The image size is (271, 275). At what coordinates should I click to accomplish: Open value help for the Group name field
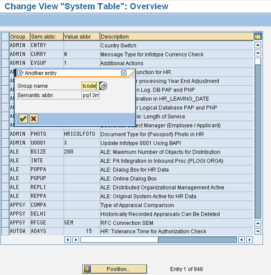pyautogui.click(x=103, y=86)
